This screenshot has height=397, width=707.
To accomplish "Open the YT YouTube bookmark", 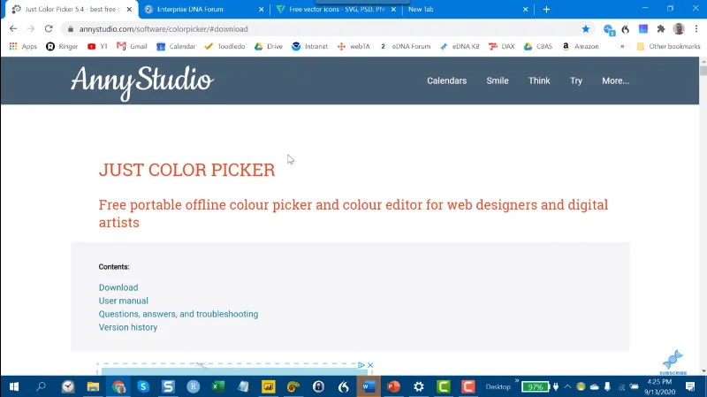I will [x=98, y=47].
